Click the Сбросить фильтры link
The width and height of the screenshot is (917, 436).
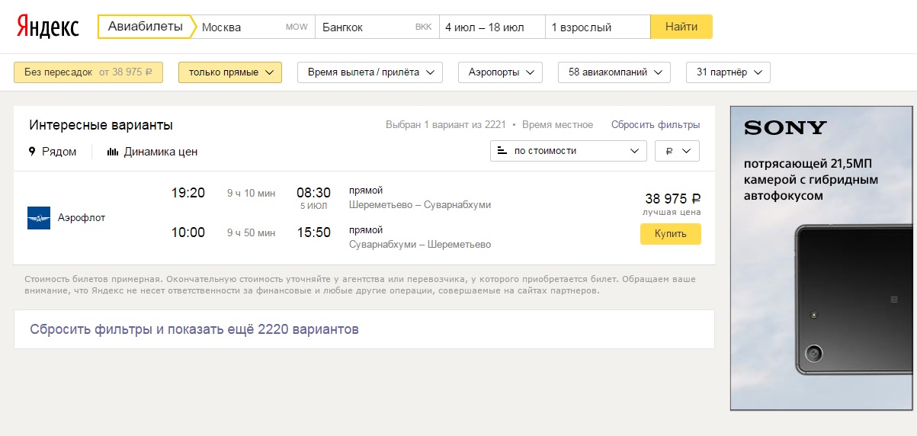click(x=655, y=125)
